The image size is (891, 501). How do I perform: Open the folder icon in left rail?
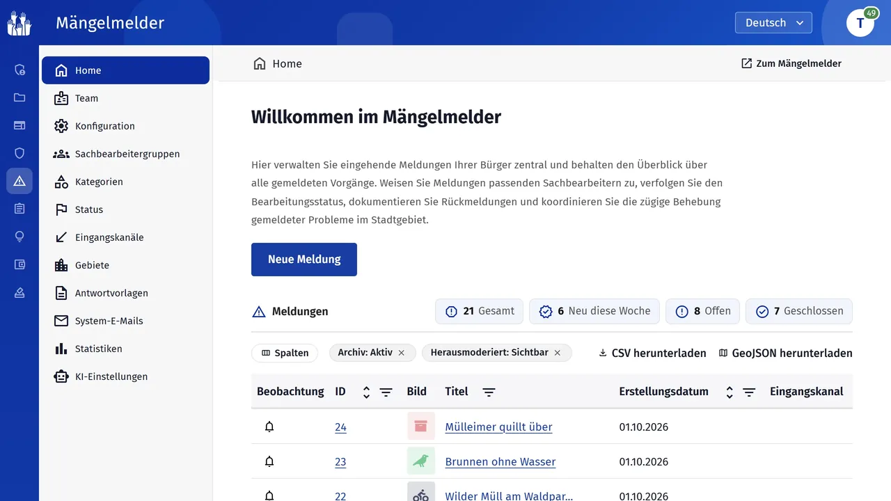pos(19,97)
